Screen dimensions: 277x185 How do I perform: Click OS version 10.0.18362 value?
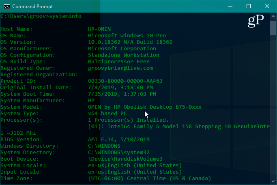point(130,42)
